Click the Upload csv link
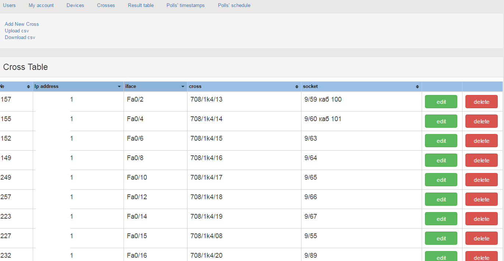This screenshot has height=261, width=504. point(17,31)
